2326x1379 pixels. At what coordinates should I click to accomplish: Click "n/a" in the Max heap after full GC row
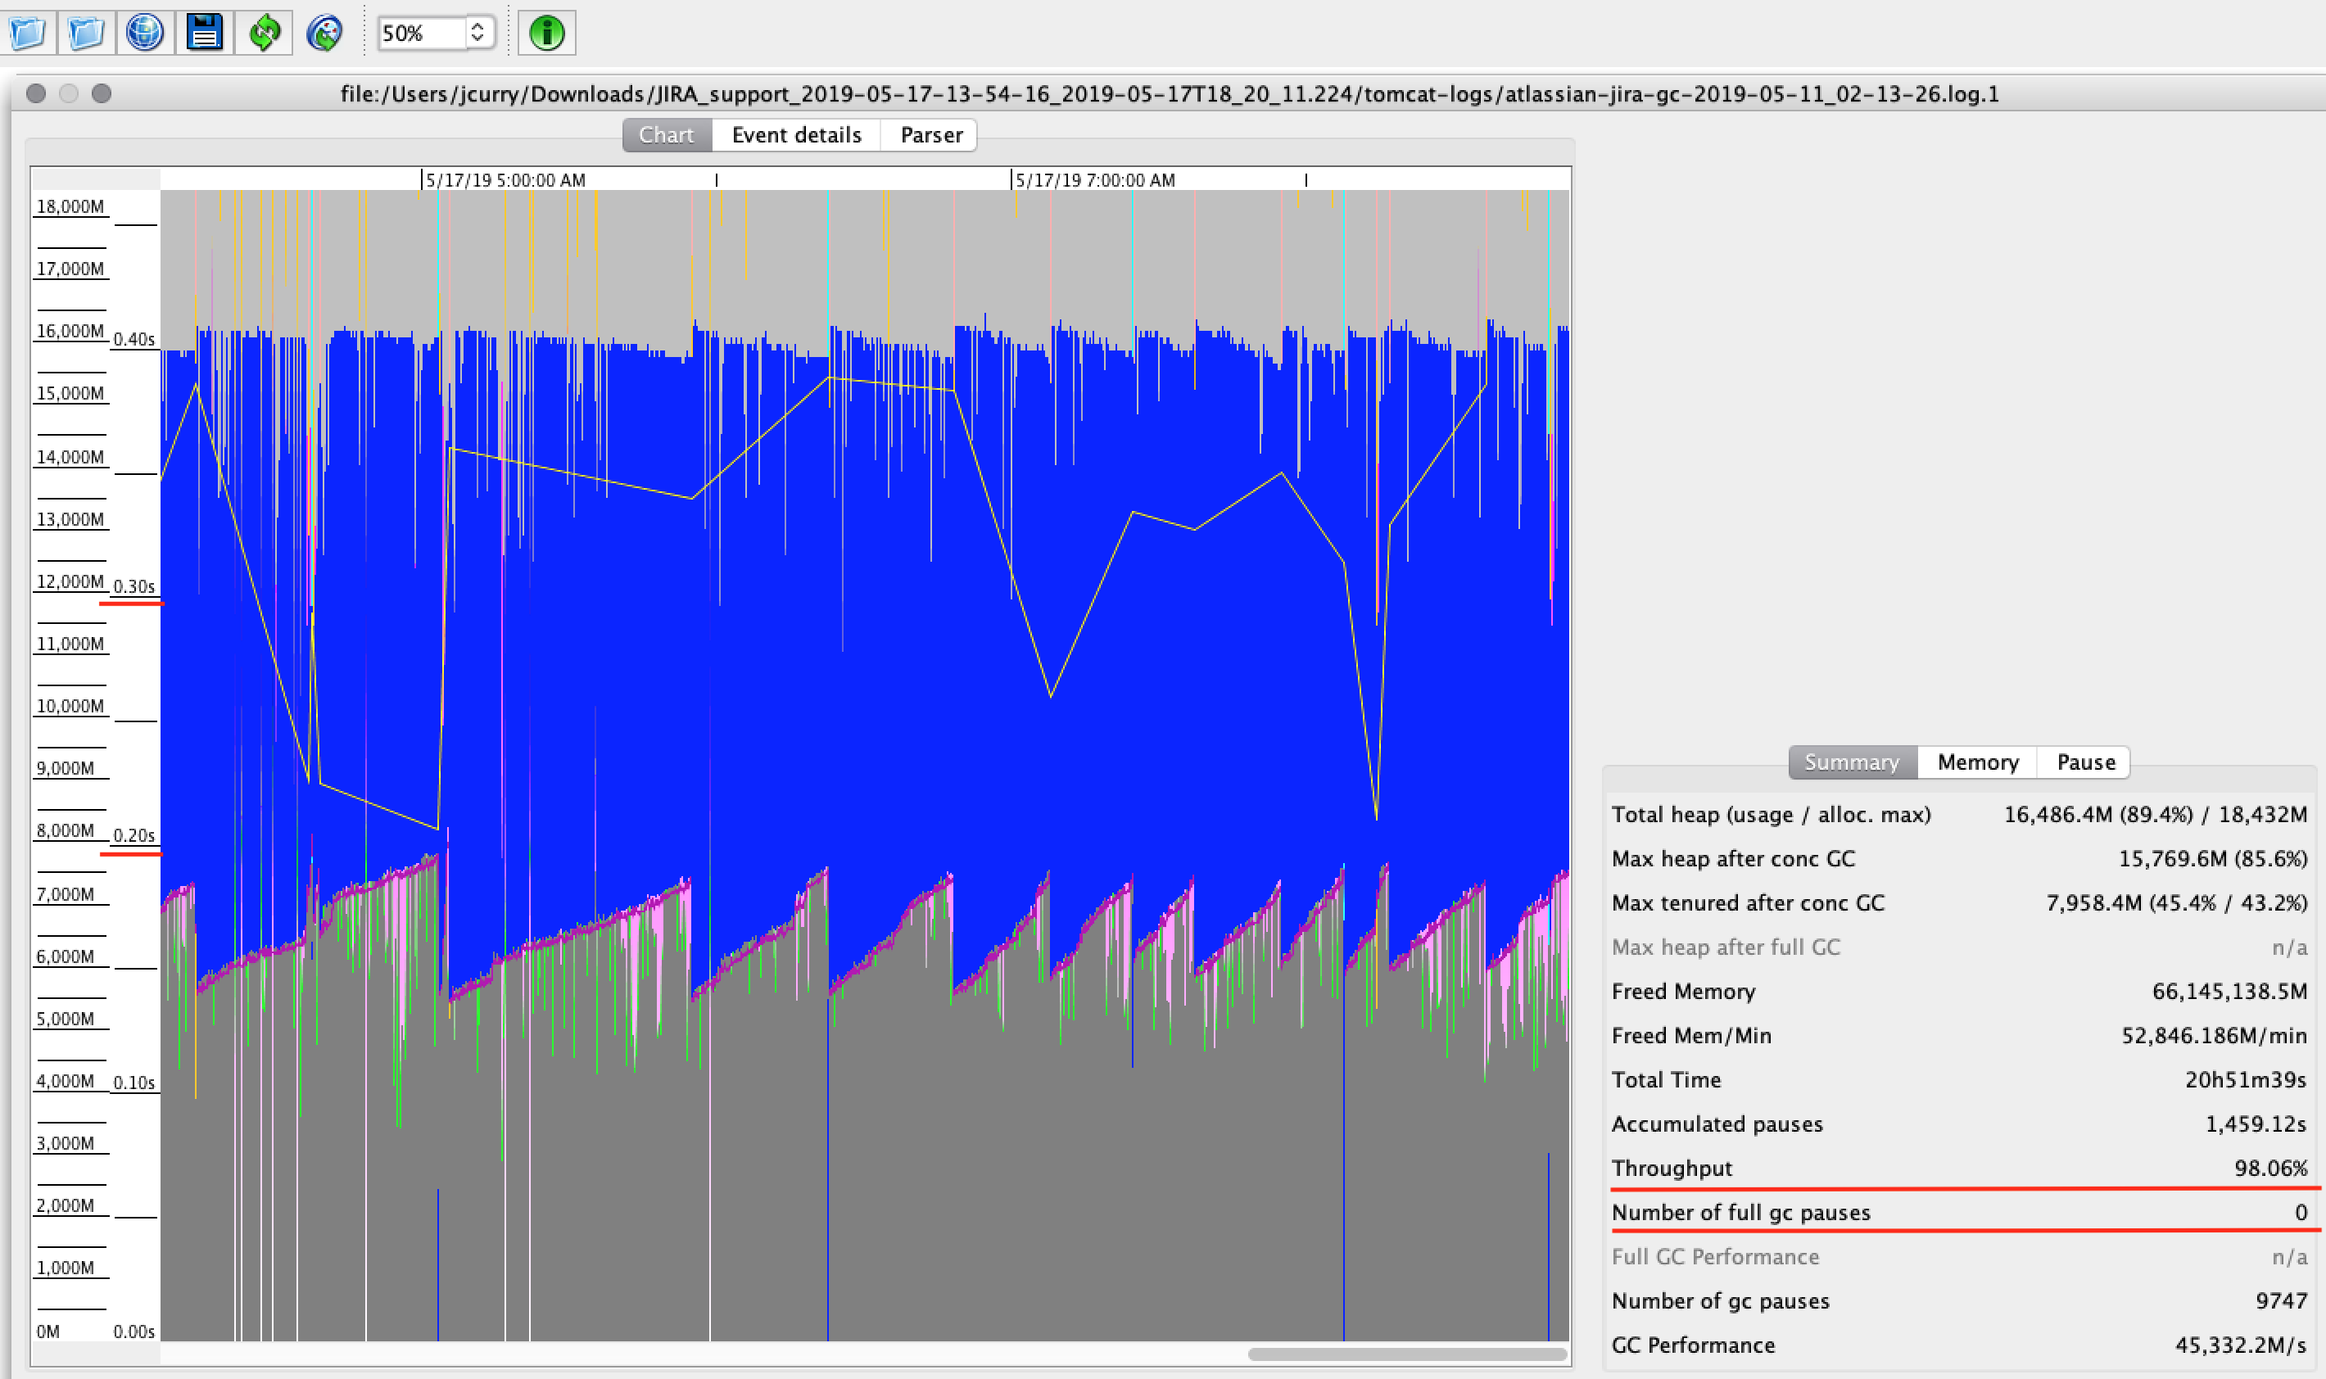2289,947
